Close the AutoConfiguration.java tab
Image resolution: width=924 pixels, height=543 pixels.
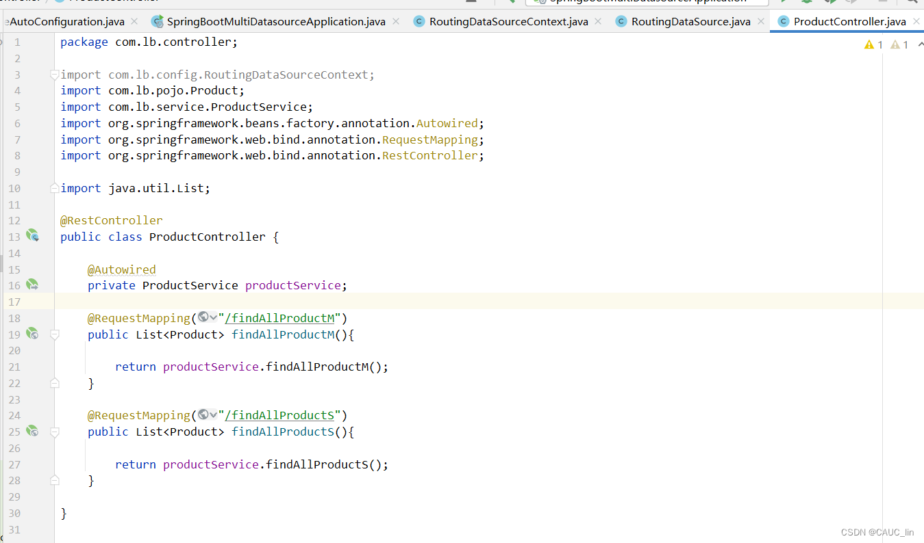tap(134, 21)
